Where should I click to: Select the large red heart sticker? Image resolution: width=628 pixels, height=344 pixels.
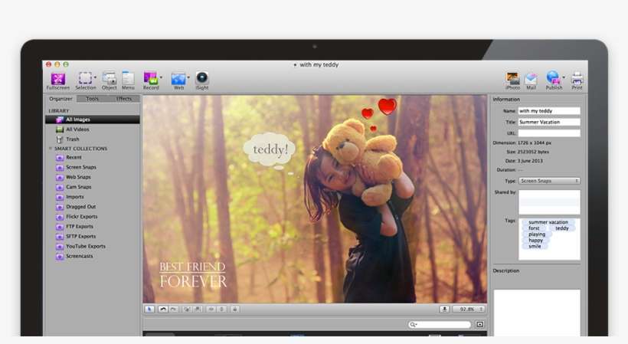[387, 106]
